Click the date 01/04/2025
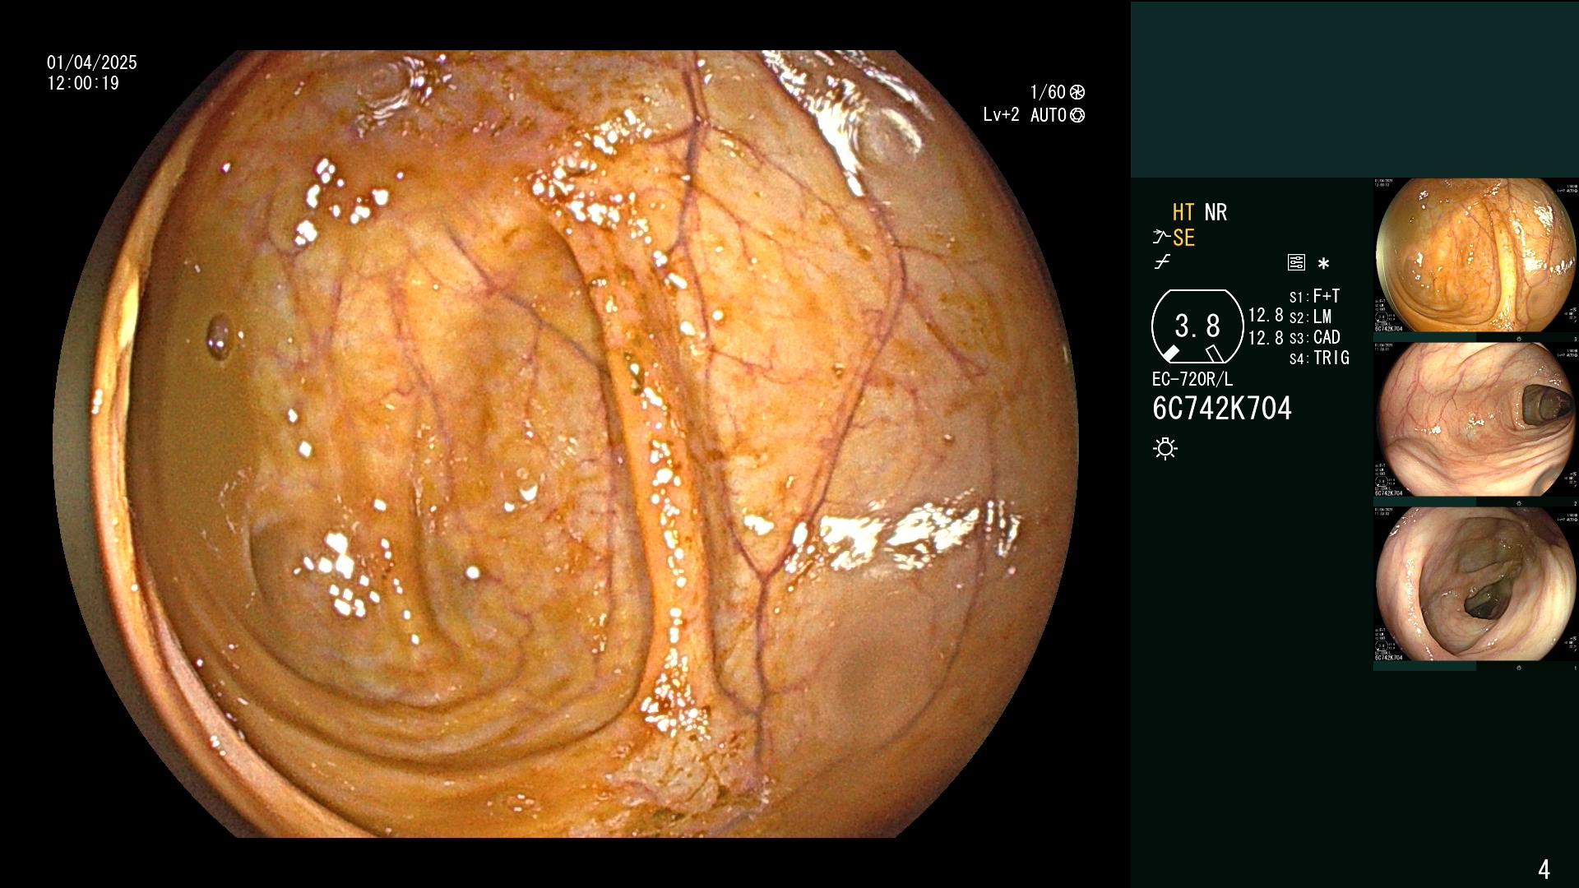Image resolution: width=1579 pixels, height=888 pixels. (x=92, y=62)
